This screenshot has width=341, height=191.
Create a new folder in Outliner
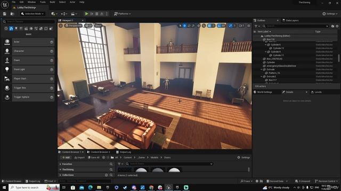point(332,26)
